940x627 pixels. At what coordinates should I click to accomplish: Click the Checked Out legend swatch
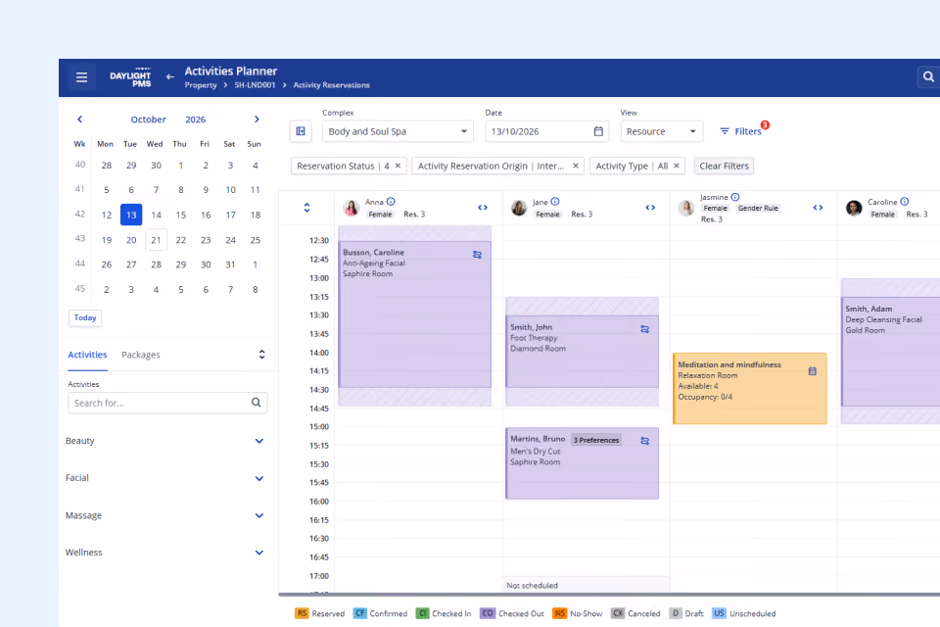pos(487,613)
